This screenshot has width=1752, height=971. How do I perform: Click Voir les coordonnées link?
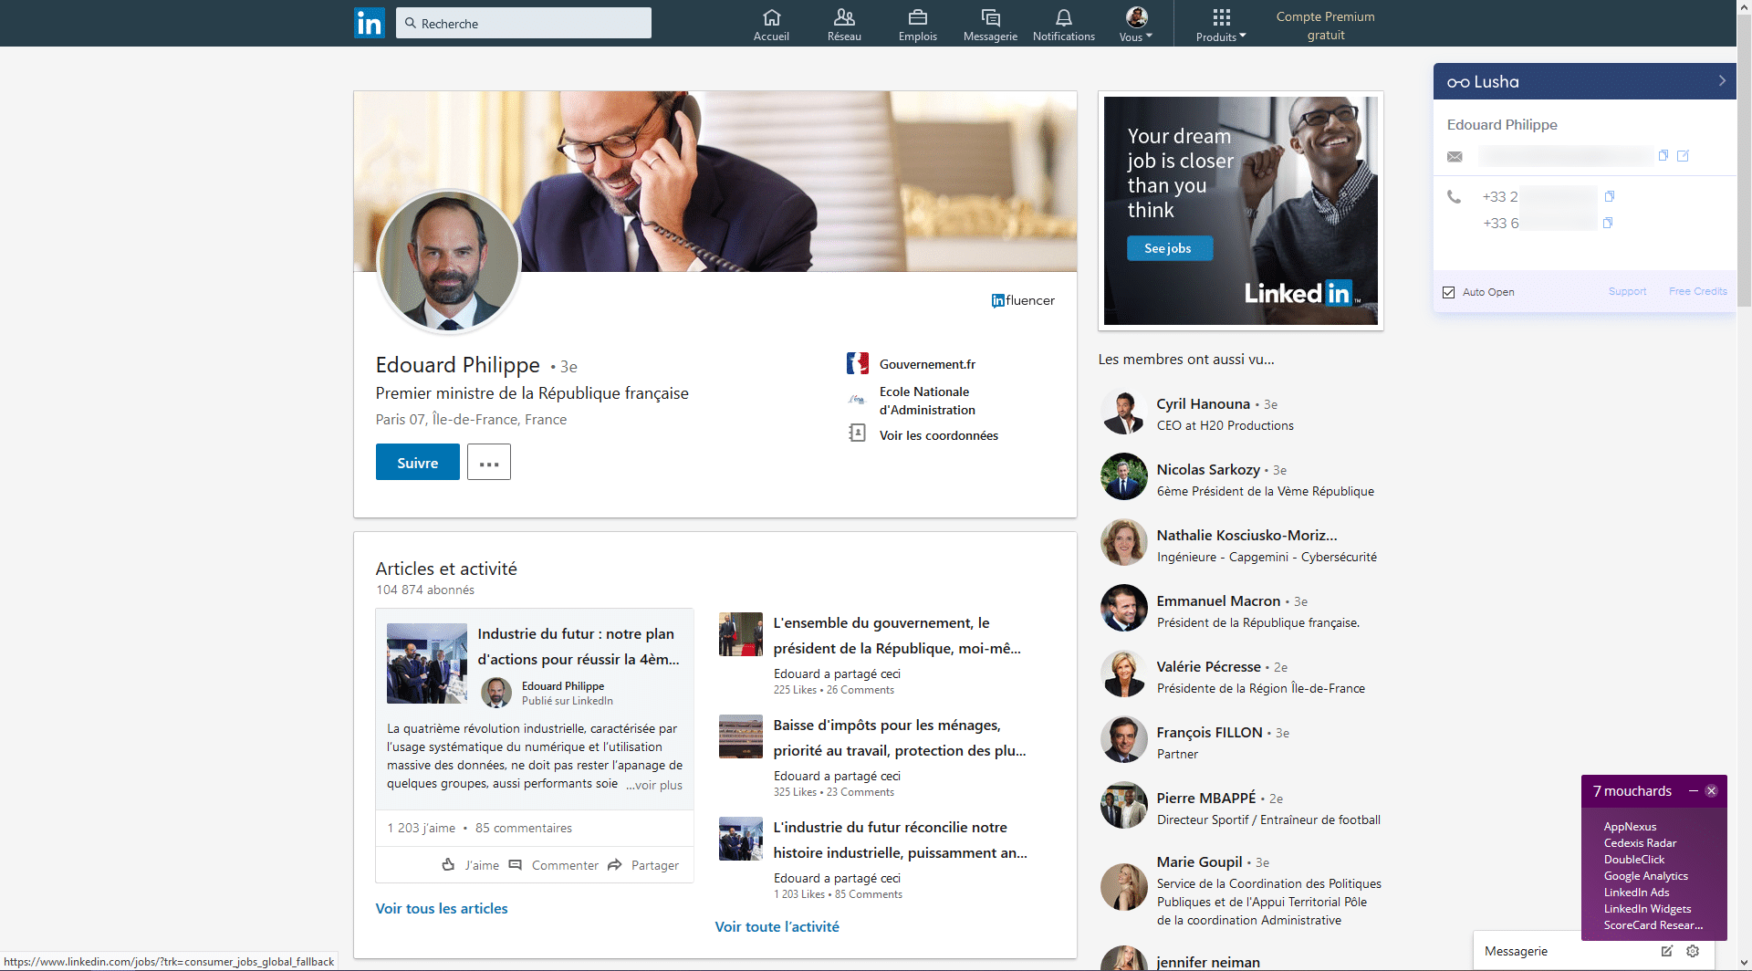939,435
